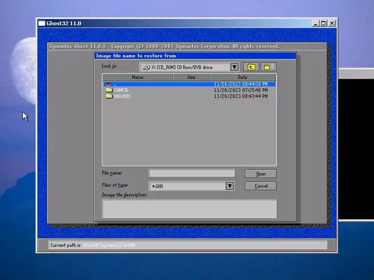Click the Open button

pos(261,174)
